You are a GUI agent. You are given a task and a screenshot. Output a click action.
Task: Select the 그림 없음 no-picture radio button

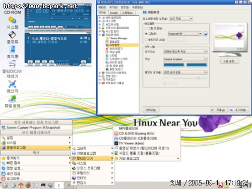click(146, 28)
